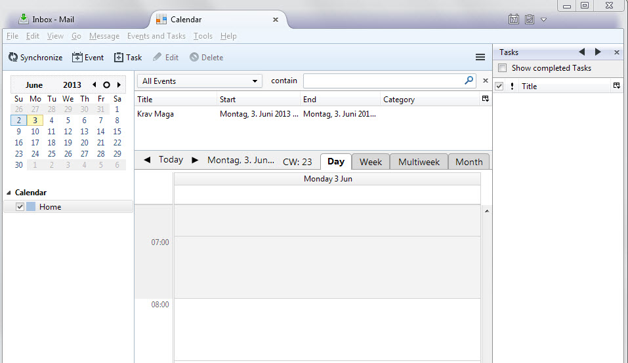The height and width of the screenshot is (363, 628).
Task: Switch to Day view tab
Action: (x=335, y=161)
